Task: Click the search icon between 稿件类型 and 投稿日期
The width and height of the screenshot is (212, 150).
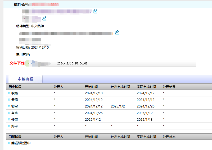Action: 117,32
